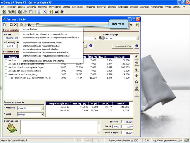Open the Bodega menu in menu bar
Screen dimensions: 190x143
[21, 6]
